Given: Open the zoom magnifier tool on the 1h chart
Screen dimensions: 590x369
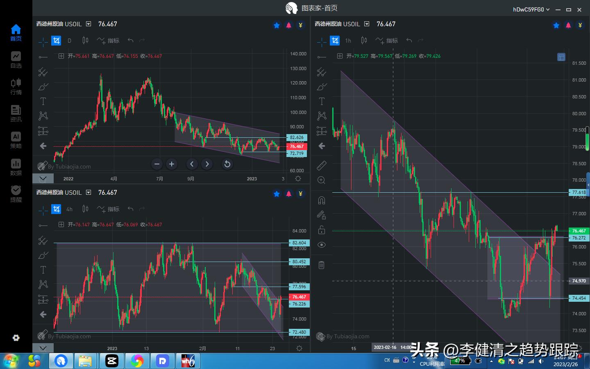Looking at the screenshot, I should point(322,180).
